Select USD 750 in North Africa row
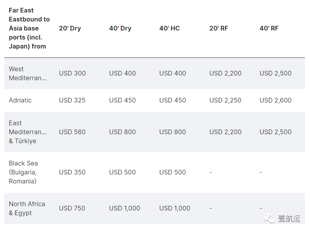The height and width of the screenshot is (232, 310). coord(72,208)
